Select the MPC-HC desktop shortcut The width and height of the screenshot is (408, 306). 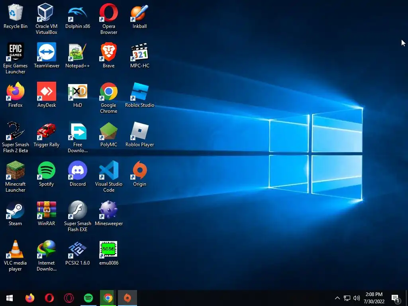click(140, 55)
